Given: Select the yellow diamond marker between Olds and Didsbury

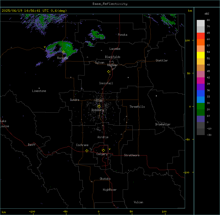Looking at the screenshot, I should (x=99, y=106).
